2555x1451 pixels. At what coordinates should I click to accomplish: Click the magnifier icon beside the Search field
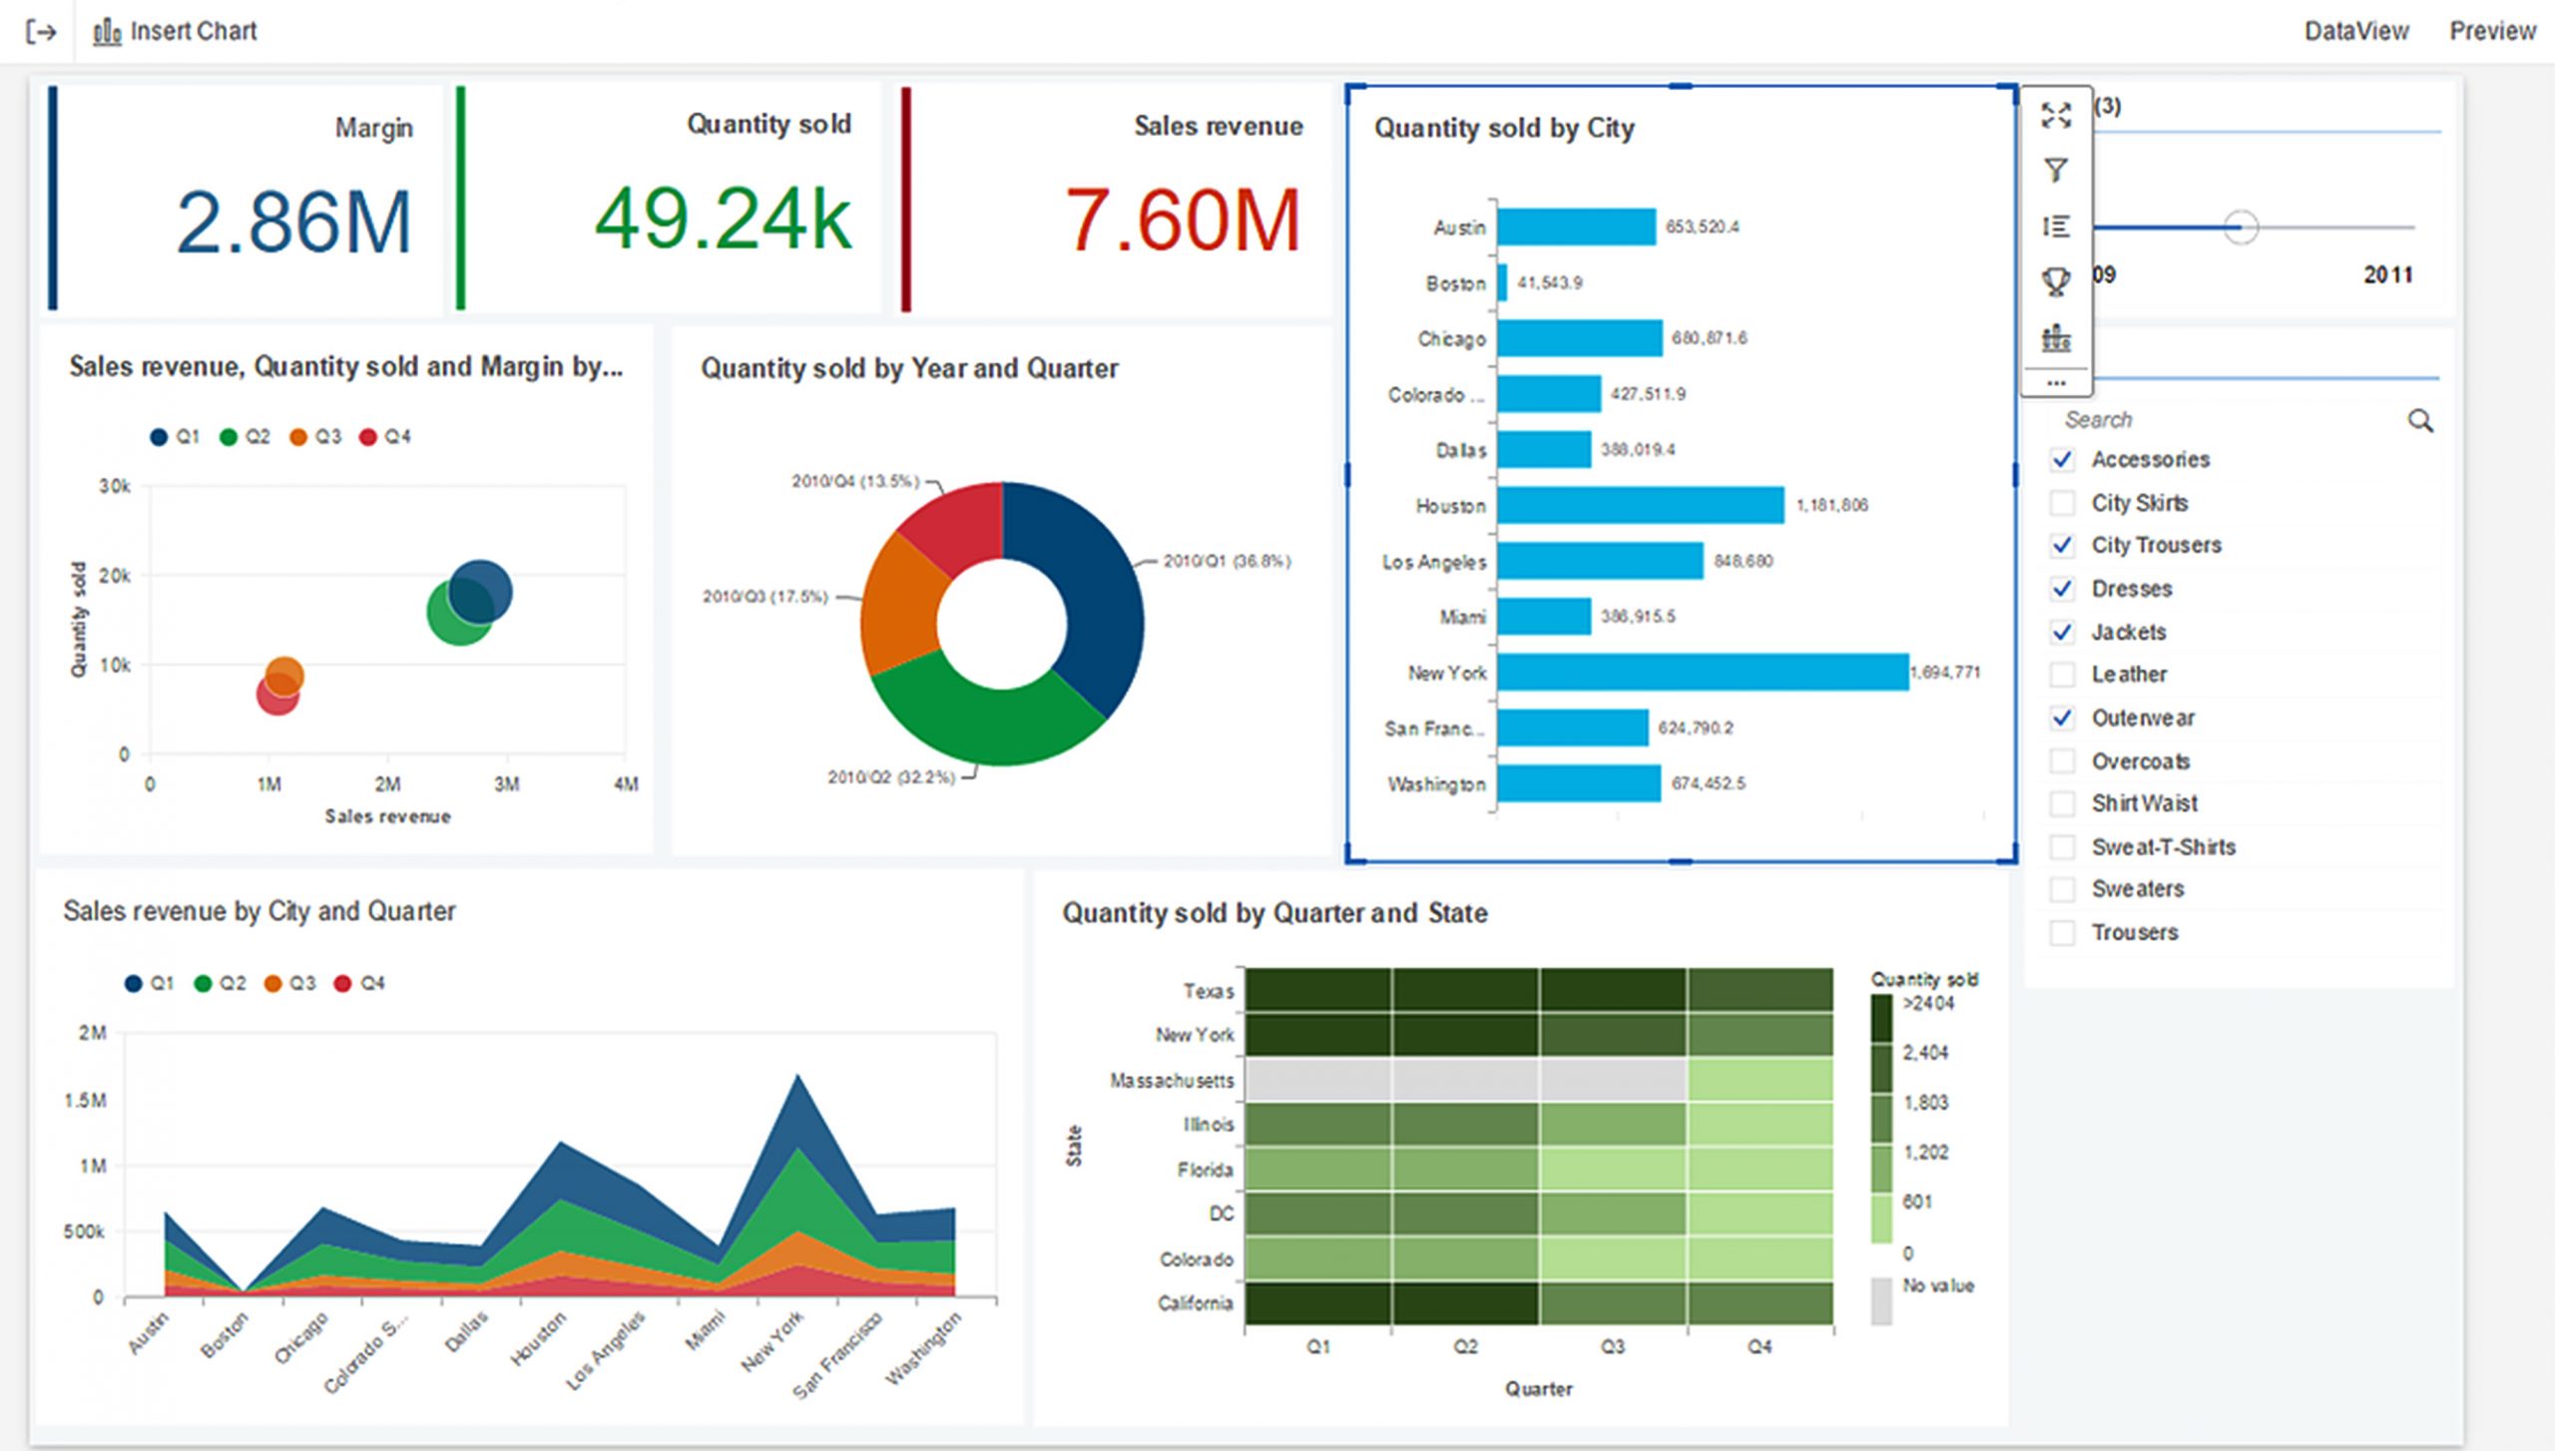[2420, 421]
